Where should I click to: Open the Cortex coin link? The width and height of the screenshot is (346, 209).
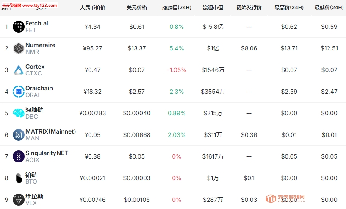click(x=35, y=67)
